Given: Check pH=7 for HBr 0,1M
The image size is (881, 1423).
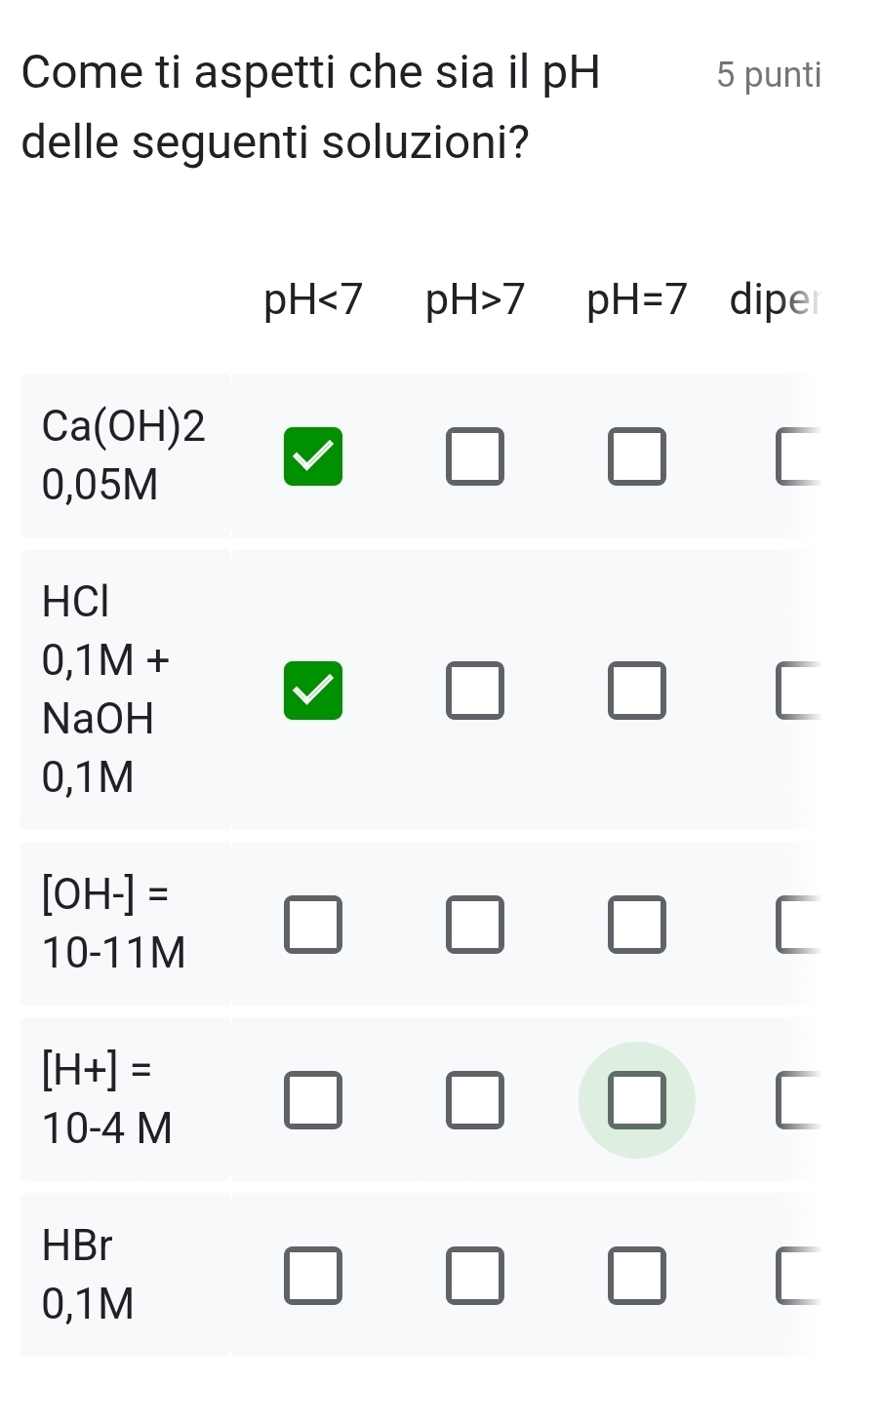Looking at the screenshot, I should 637,1276.
